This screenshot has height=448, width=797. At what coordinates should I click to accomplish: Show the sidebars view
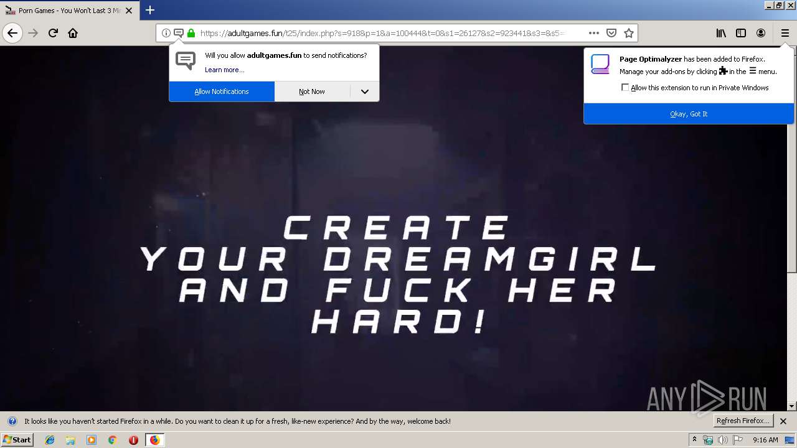pyautogui.click(x=741, y=33)
